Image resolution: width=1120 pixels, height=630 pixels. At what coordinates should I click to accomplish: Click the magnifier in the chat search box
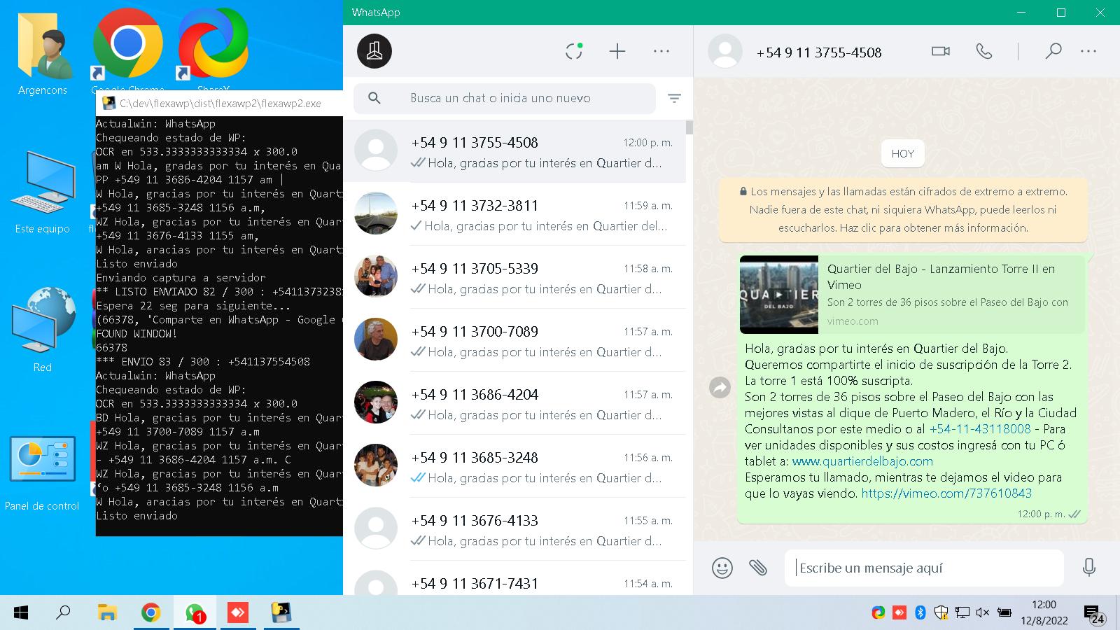pyautogui.click(x=374, y=99)
